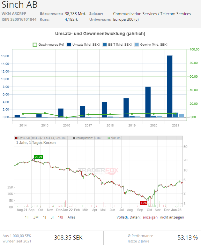Click the red Op/Hi/Lo/Cl legend square
The width and height of the screenshot is (201, 245).
click(16, 138)
